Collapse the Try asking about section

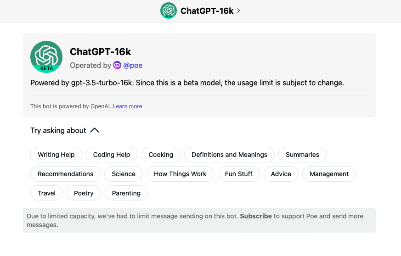point(95,130)
